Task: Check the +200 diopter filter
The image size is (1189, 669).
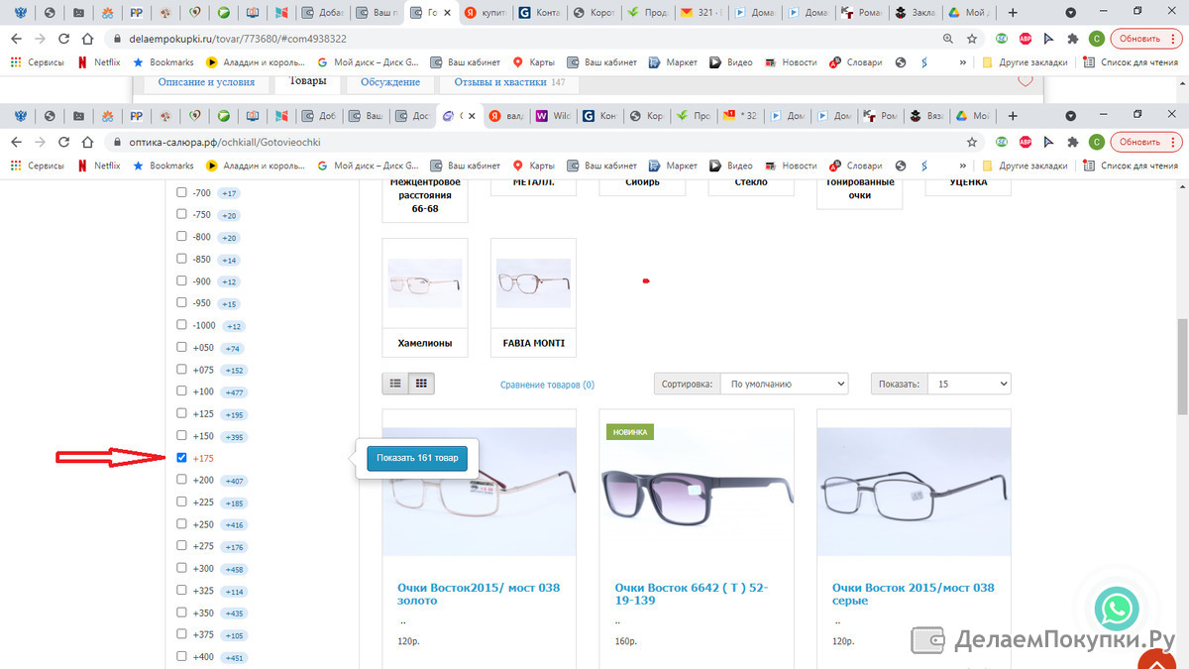Action: pyautogui.click(x=181, y=480)
